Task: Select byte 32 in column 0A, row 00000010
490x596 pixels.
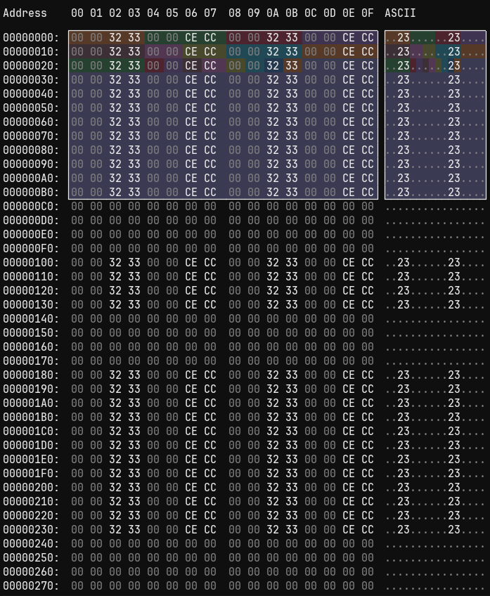Action: [273, 52]
